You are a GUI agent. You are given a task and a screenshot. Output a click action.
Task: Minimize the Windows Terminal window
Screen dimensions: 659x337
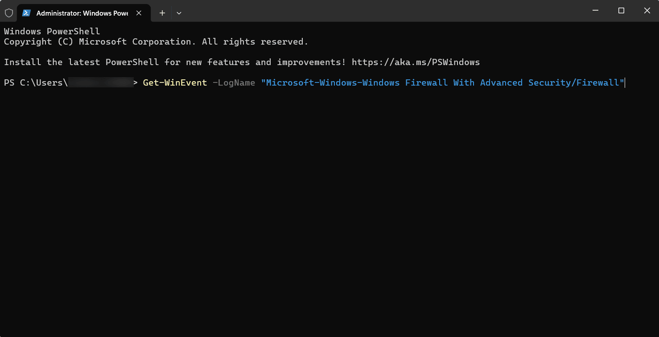pyautogui.click(x=595, y=10)
